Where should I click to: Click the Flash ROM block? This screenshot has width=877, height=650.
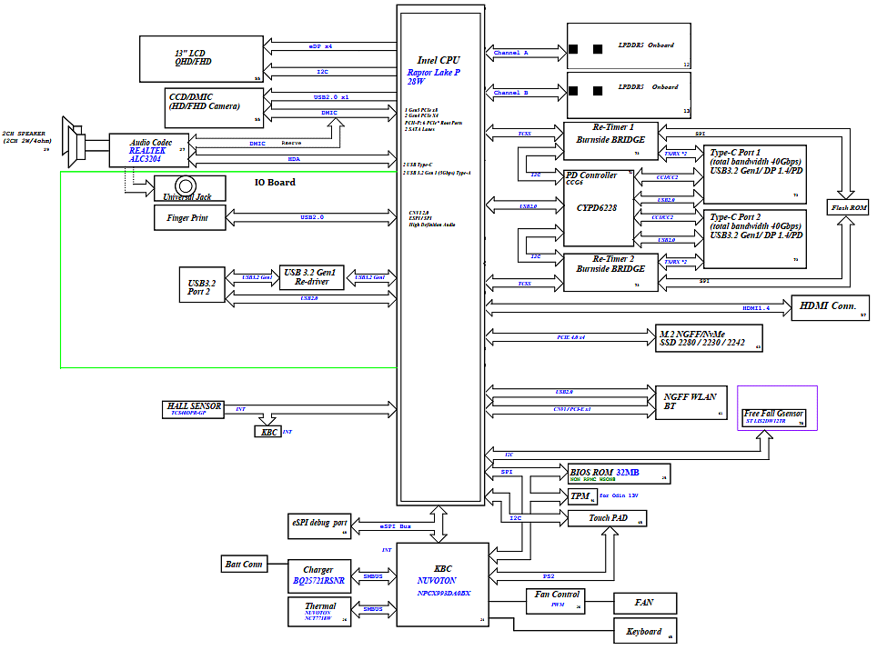coord(848,206)
